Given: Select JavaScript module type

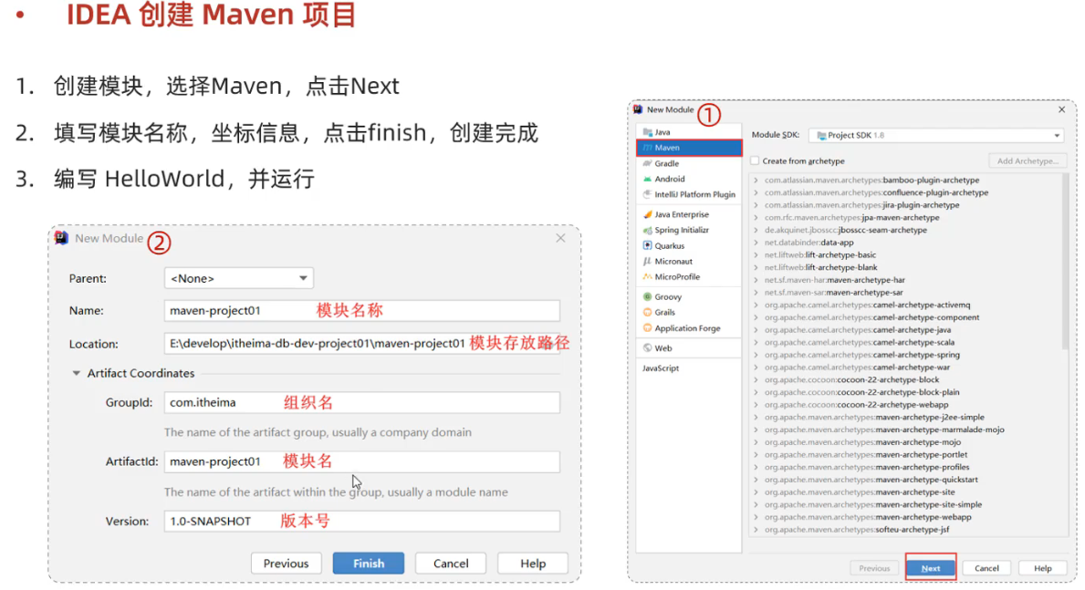Looking at the screenshot, I should [x=689, y=368].
